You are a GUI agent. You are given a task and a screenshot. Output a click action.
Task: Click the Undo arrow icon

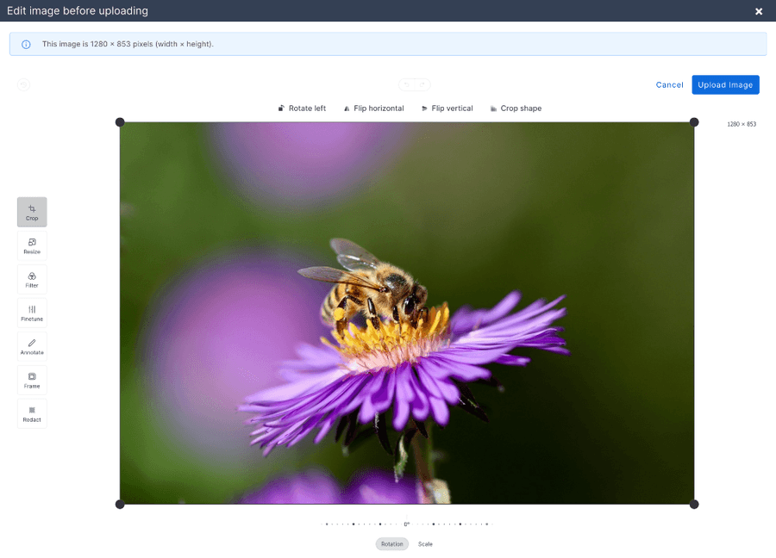(404, 84)
